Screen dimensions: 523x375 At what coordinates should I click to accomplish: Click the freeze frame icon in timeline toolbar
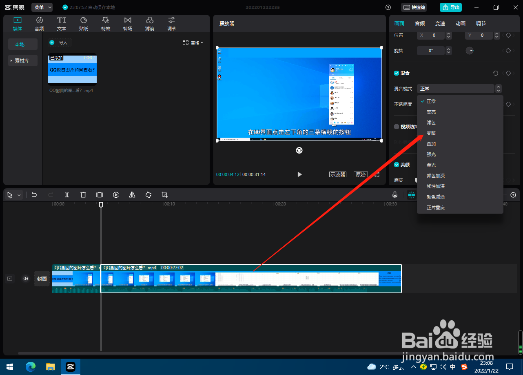pyautogui.click(x=100, y=195)
